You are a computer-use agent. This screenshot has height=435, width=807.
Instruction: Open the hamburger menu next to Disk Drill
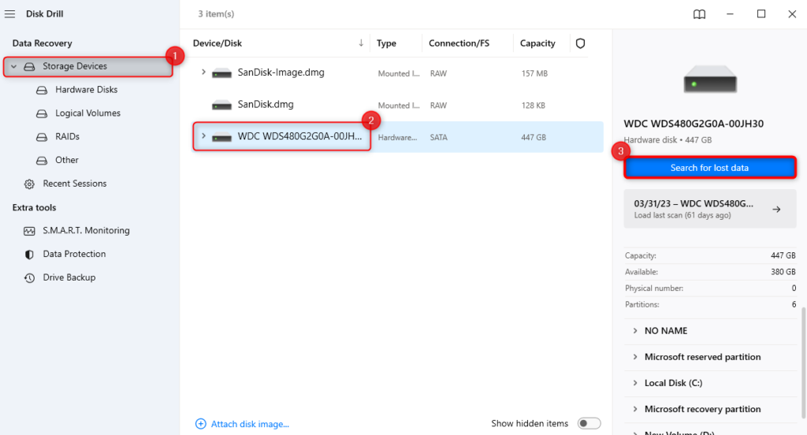(x=10, y=13)
